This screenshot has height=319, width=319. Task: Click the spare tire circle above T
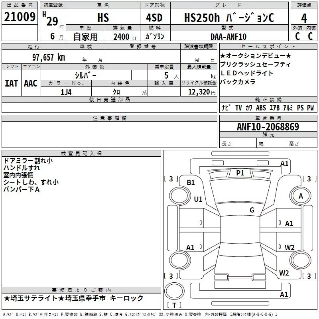click(174, 291)
